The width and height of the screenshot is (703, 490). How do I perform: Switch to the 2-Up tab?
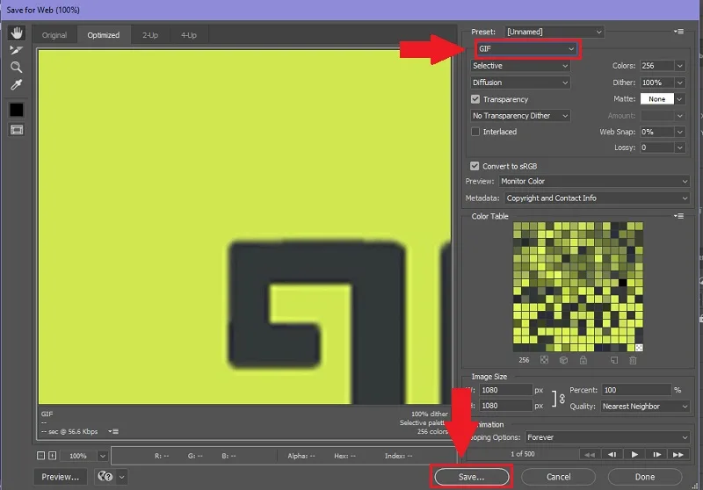click(x=150, y=35)
